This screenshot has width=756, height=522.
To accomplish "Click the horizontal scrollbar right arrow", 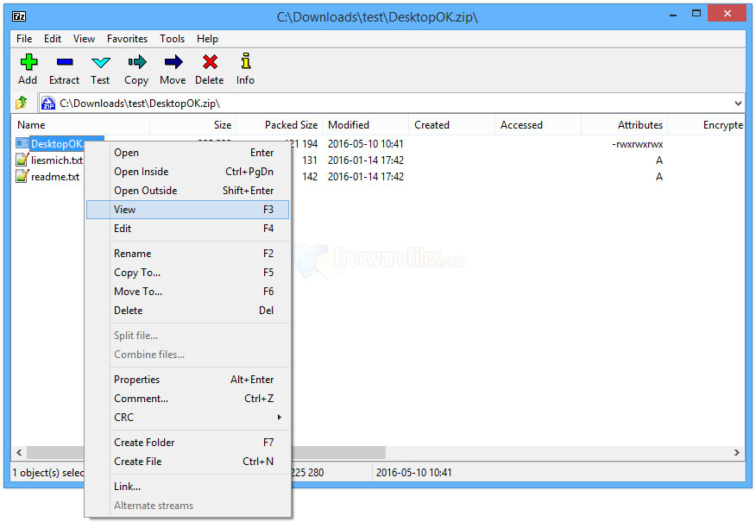I will point(737,452).
